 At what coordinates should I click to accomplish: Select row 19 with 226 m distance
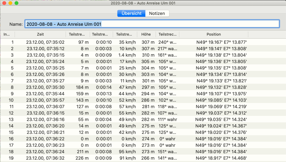[x=81, y=158]
